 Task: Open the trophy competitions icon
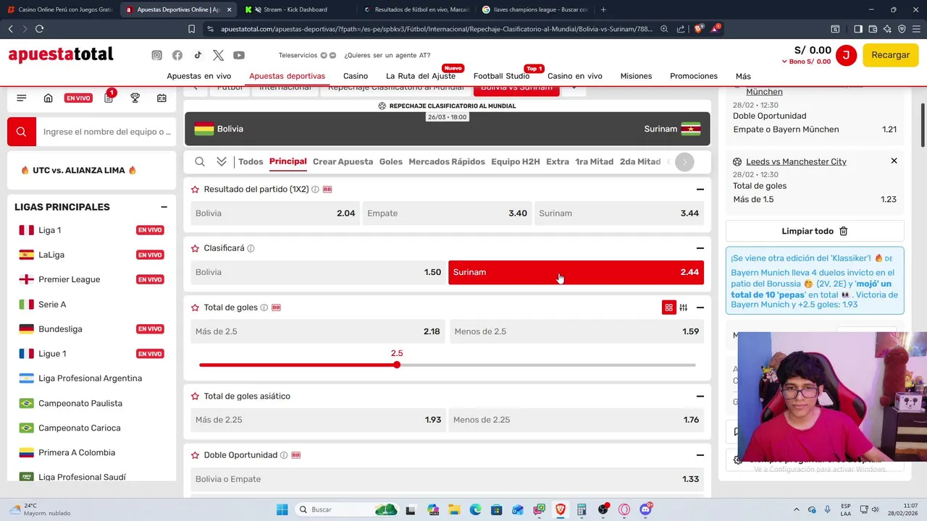(x=135, y=98)
